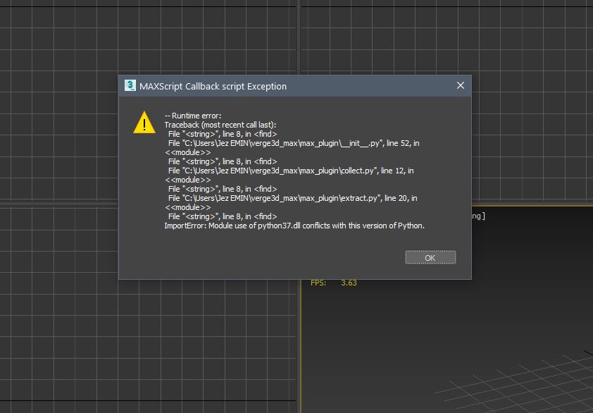This screenshot has height=413, width=593.
Task: Click the traceback line mentioning __init__.py
Action: [294, 143]
